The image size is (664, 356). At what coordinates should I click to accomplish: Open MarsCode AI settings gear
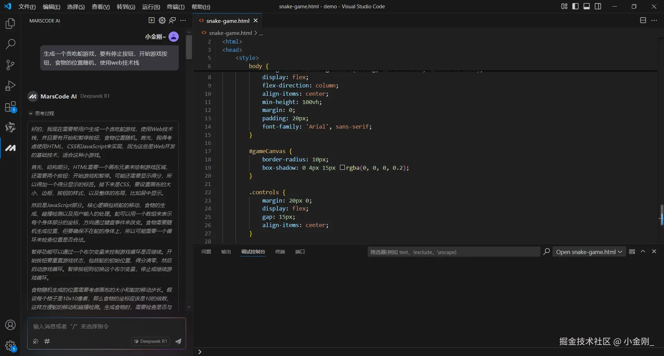click(162, 20)
